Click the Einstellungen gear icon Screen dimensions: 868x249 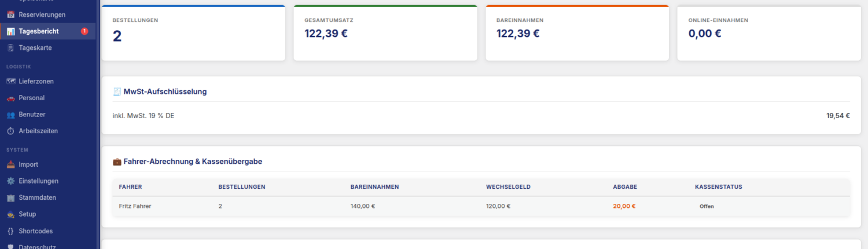[x=10, y=181]
